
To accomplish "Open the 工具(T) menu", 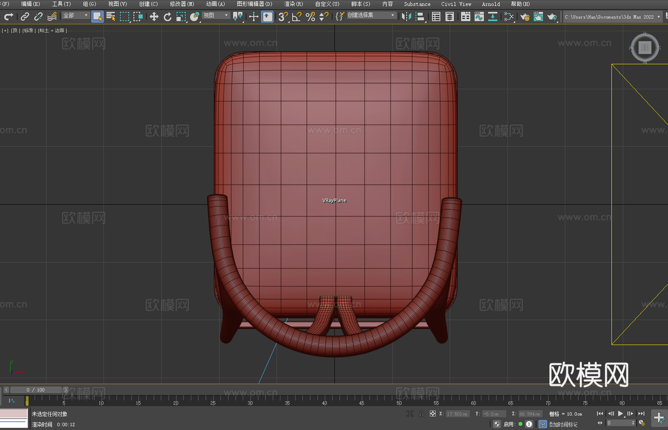I will (61, 4).
